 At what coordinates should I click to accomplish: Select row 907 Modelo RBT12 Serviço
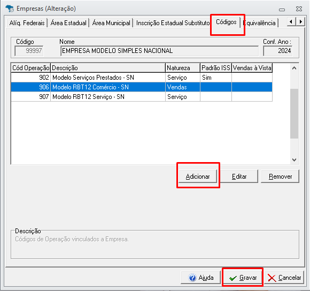[x=142, y=97]
